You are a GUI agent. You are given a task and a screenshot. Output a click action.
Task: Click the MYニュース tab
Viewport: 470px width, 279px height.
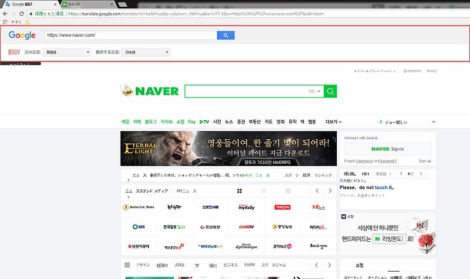tap(187, 191)
